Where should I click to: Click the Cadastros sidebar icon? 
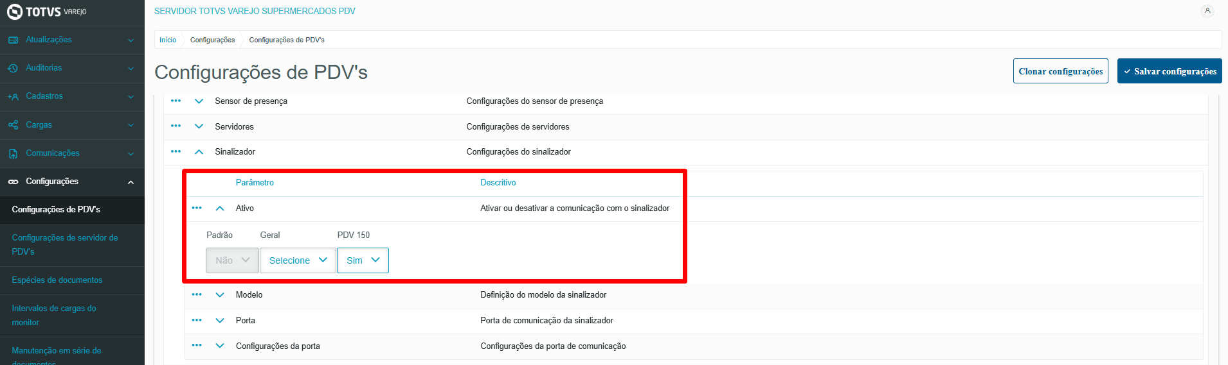(x=13, y=96)
